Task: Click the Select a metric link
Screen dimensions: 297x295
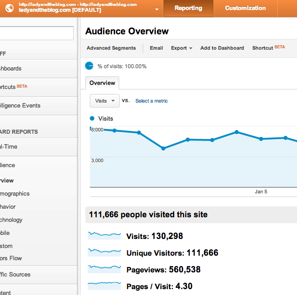Action: click(x=152, y=101)
